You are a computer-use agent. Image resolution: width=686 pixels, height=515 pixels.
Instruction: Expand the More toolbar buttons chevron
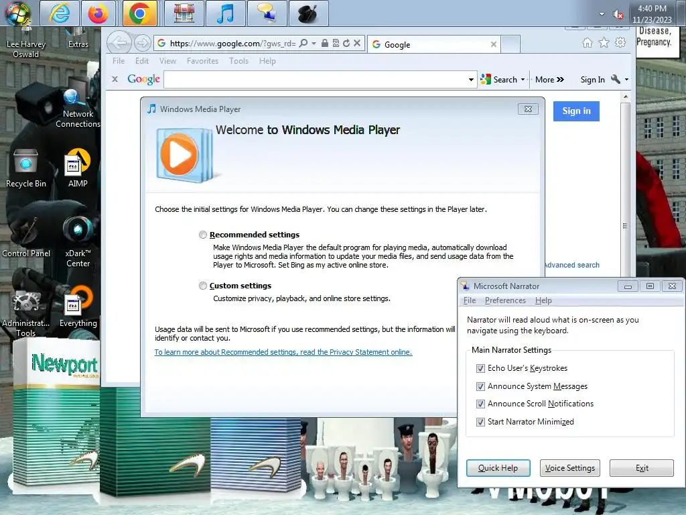[550, 80]
